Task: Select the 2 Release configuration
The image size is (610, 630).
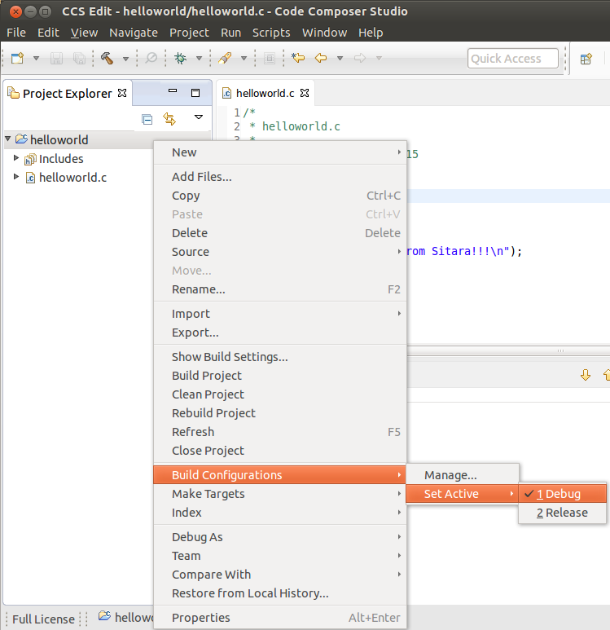Action: tap(562, 513)
